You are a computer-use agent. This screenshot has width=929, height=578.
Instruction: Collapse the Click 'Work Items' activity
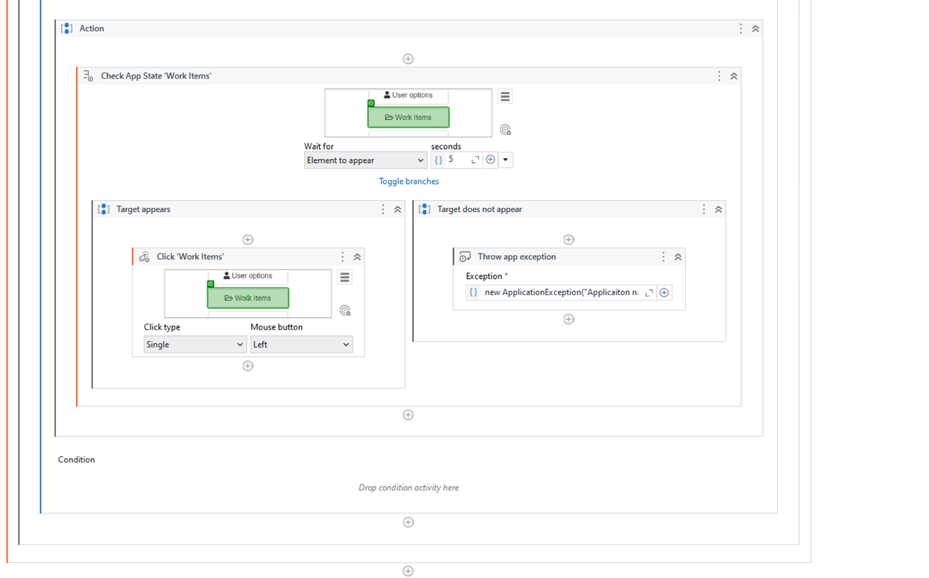point(357,257)
